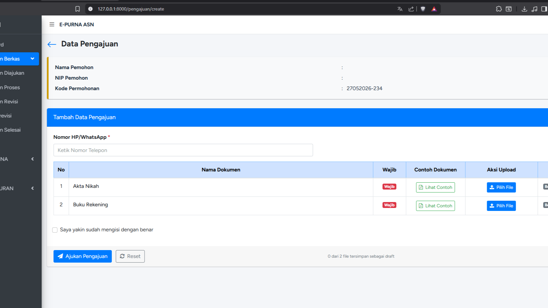Expand the URAN sidebar section chevron
Screen dimensions: 548x308
pos(32,188)
